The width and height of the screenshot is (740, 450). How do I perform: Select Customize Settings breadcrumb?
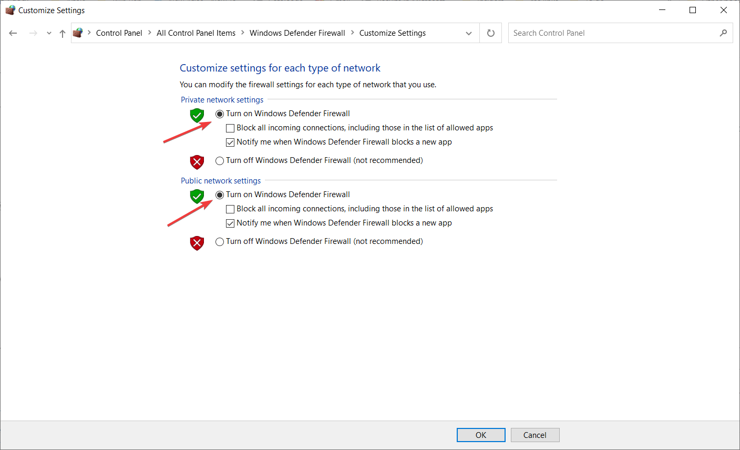pyautogui.click(x=393, y=33)
